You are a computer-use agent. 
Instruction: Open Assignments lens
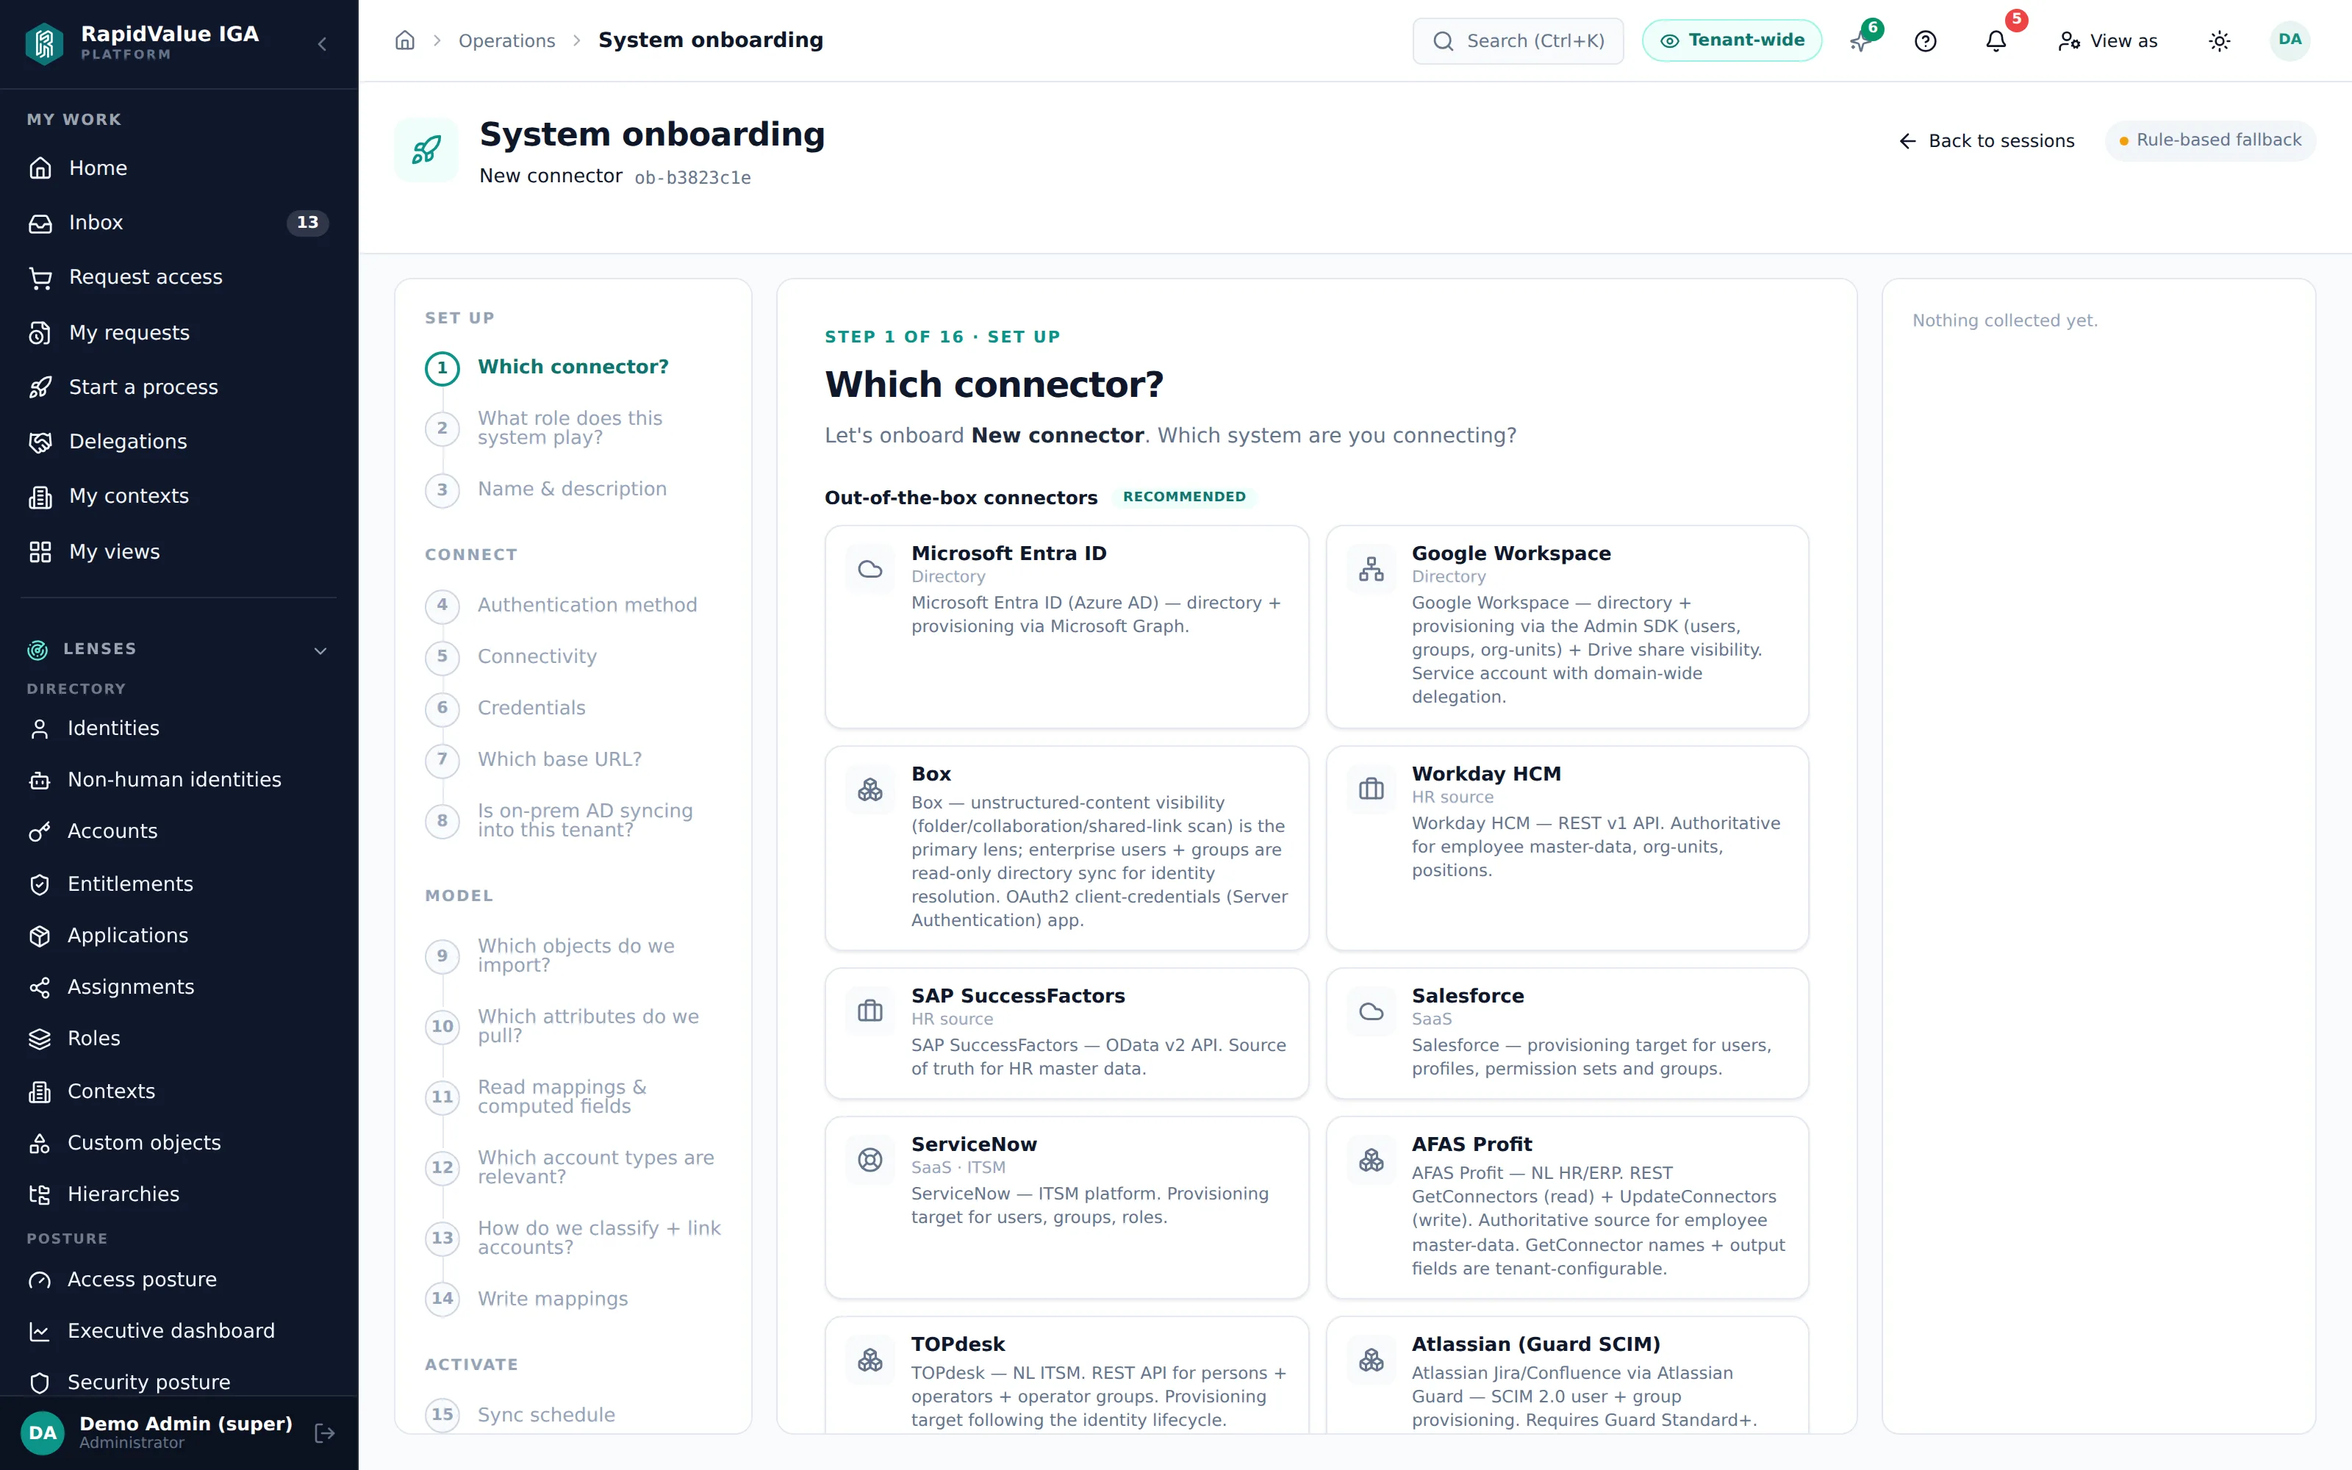179,987
